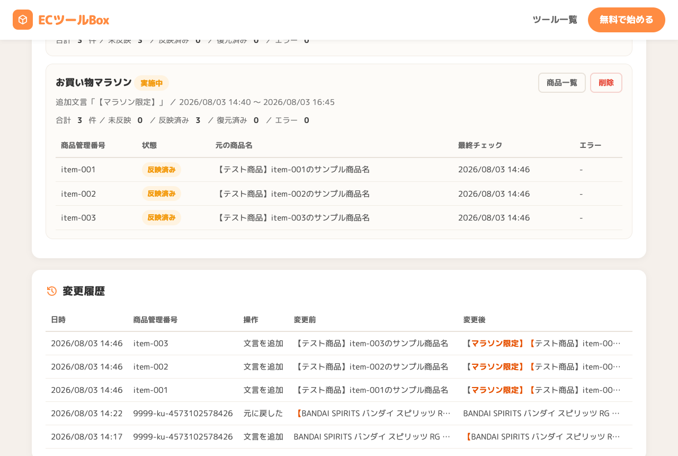The height and width of the screenshot is (456, 678).
Task: Click the 2026/08/03 14:22 history timestamp
Action: coord(87,413)
